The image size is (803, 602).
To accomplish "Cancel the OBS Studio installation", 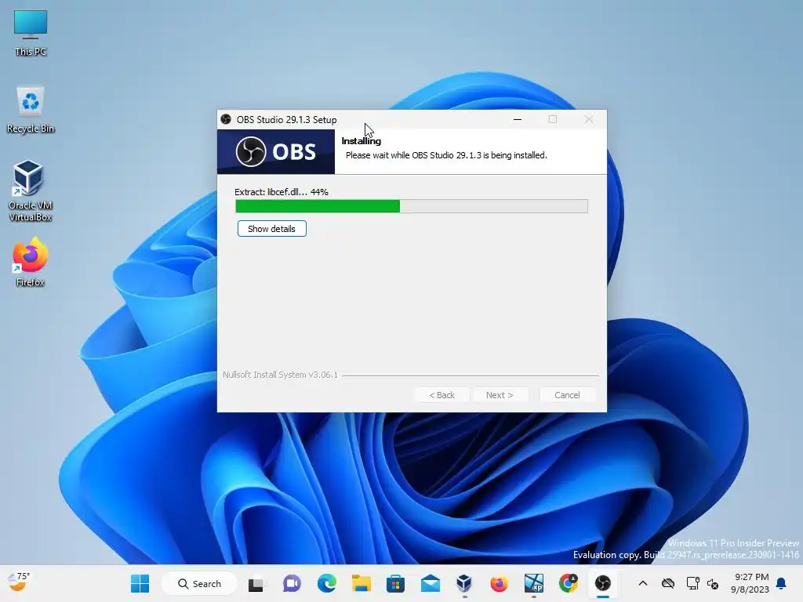I will pyautogui.click(x=567, y=395).
